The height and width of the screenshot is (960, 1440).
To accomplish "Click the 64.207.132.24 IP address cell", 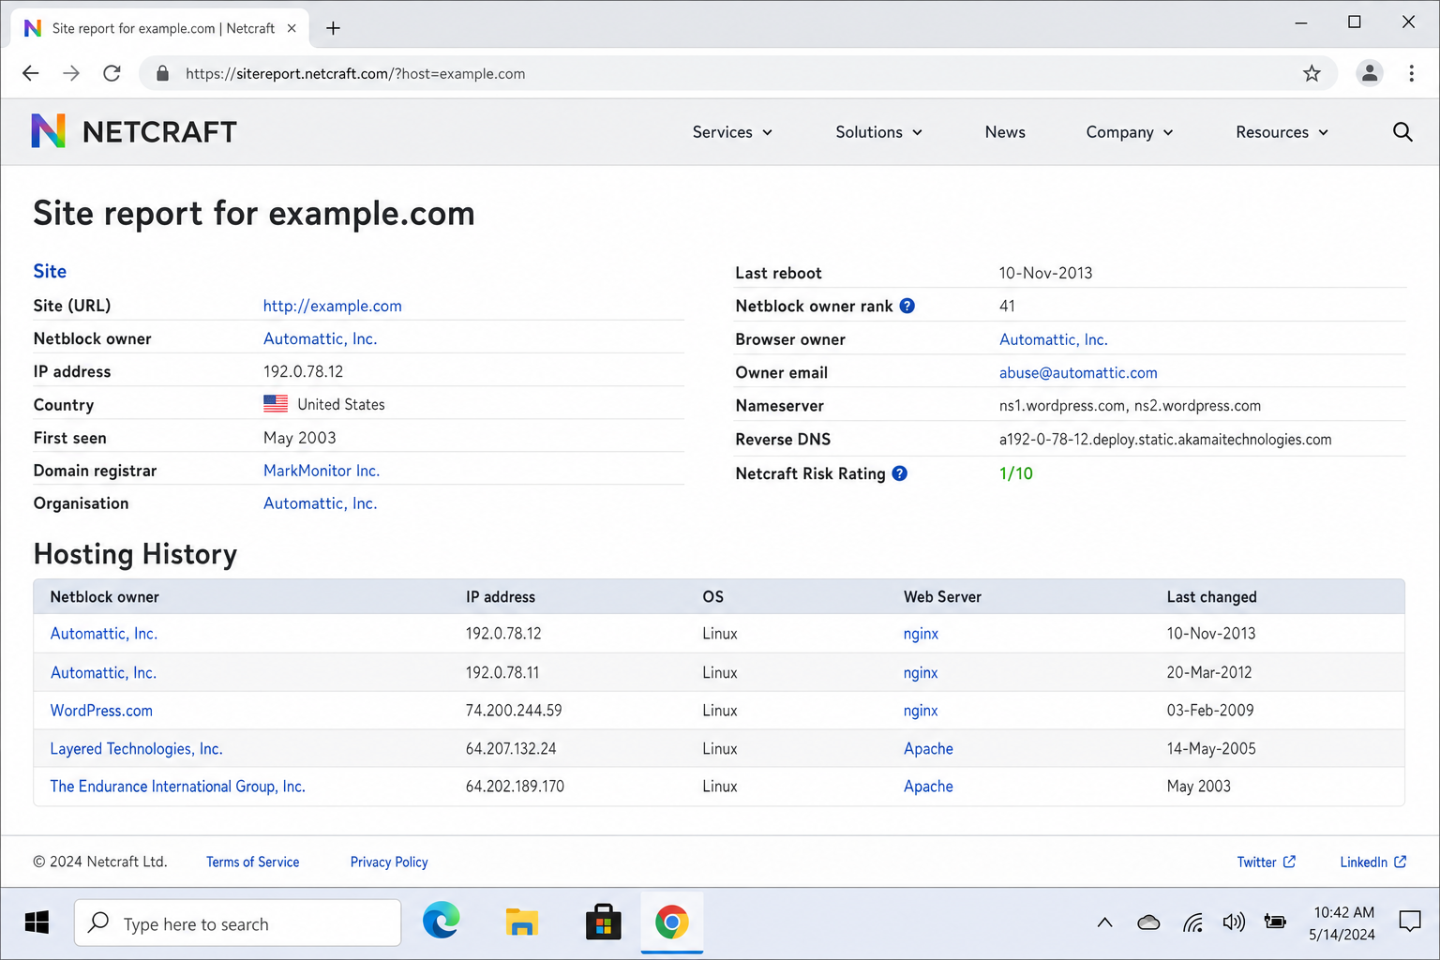I will point(511,748).
